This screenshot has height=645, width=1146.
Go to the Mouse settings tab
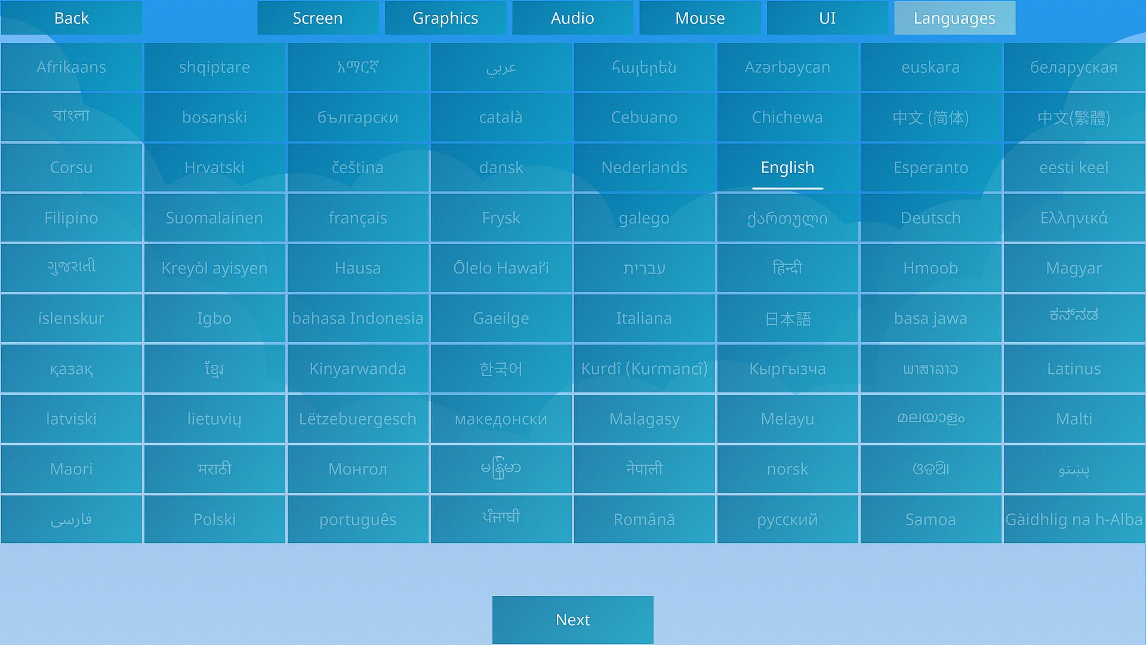pyautogui.click(x=700, y=18)
